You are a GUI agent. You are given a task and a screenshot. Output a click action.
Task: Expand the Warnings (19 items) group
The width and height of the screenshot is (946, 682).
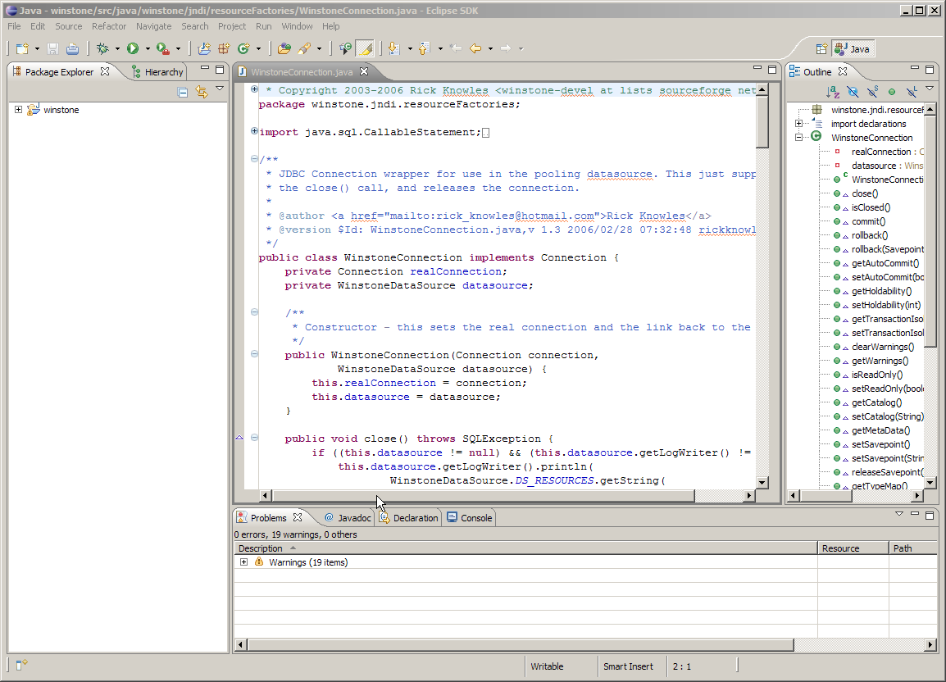243,562
